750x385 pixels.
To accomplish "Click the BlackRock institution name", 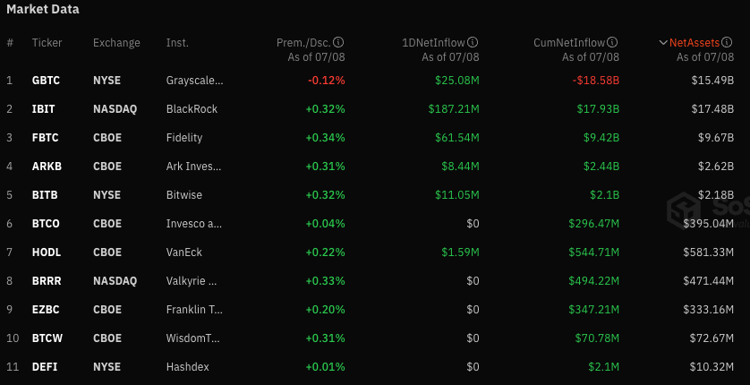I will (x=192, y=108).
